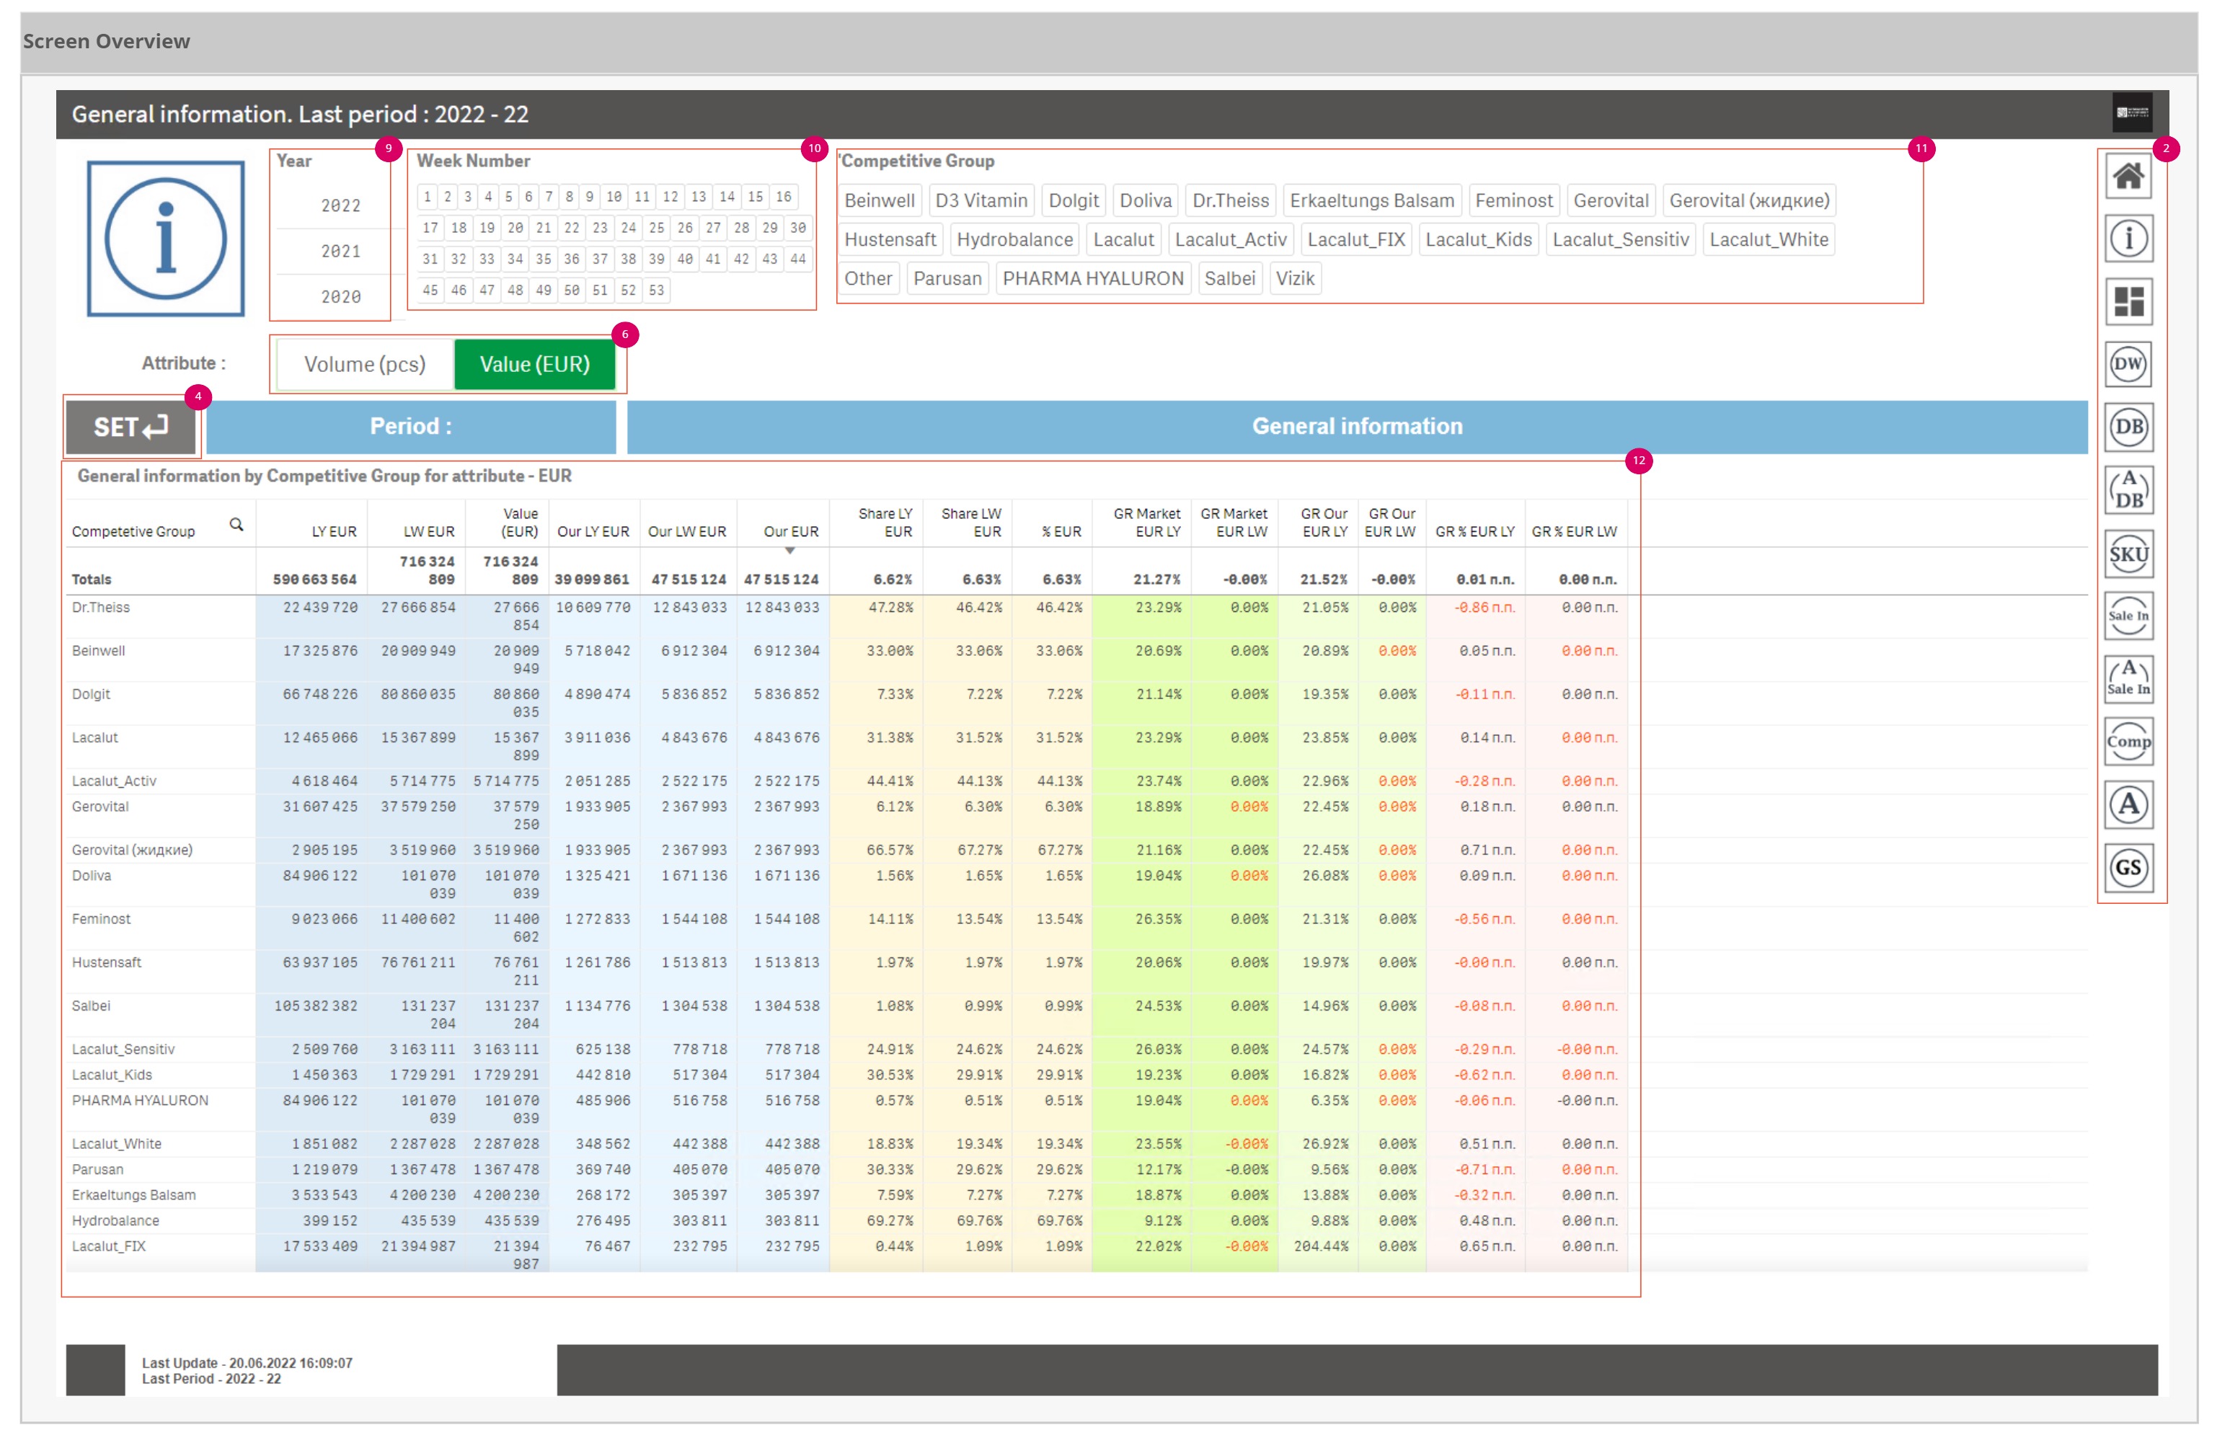Select year 2021 filter
The image size is (2230, 1456).
340,251
